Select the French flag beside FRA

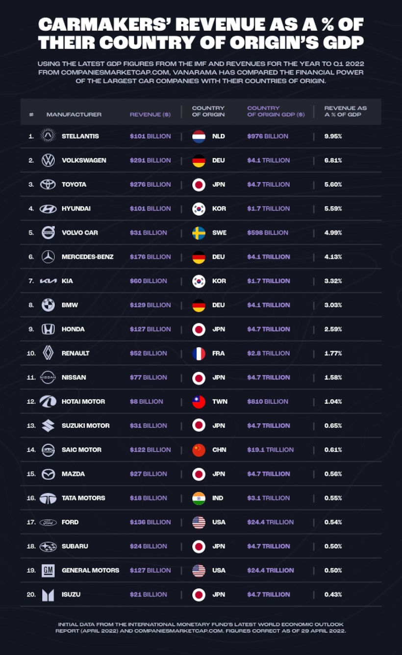[199, 353]
